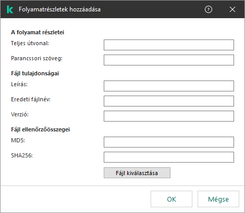245x213 pixels.
Task: Click the 'Fájl ellenőrzőösszegei' heading
Action: (x=40, y=129)
